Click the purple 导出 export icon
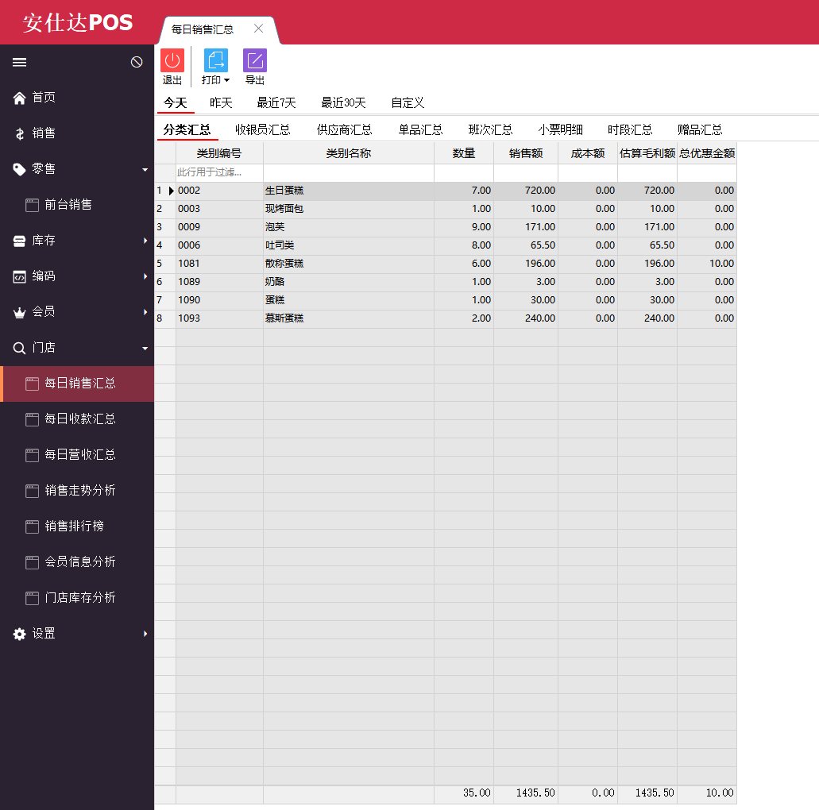819x810 pixels. (x=255, y=60)
